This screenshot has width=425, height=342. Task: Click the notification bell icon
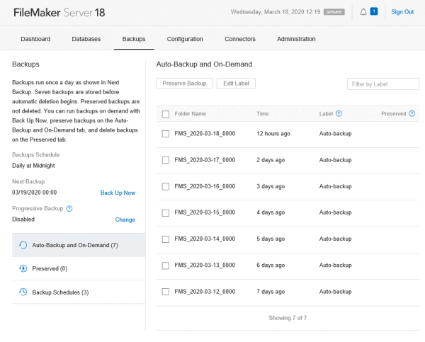pyautogui.click(x=363, y=12)
